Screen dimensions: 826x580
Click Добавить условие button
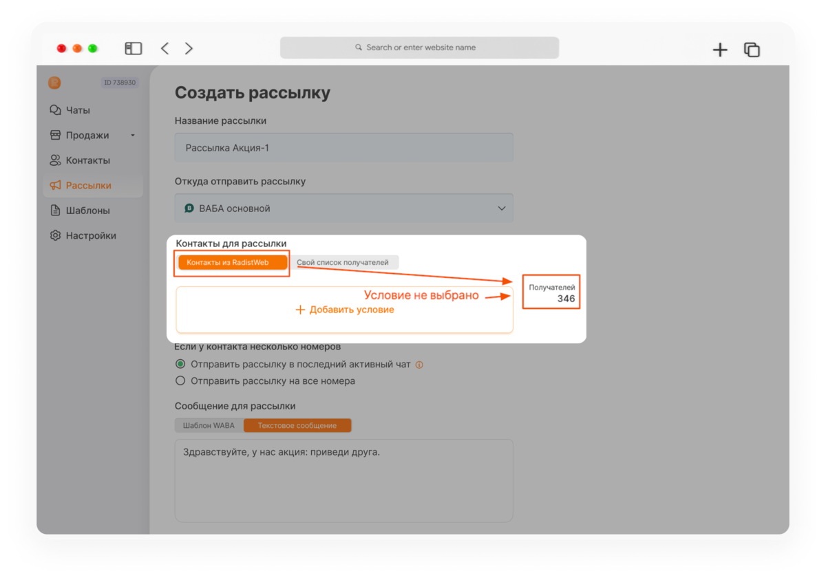pyautogui.click(x=344, y=310)
